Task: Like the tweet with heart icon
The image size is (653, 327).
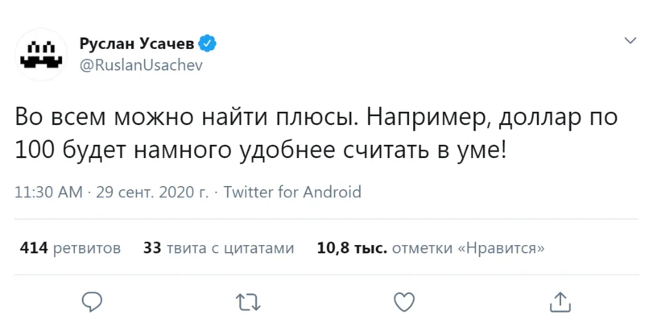Action: (403, 301)
